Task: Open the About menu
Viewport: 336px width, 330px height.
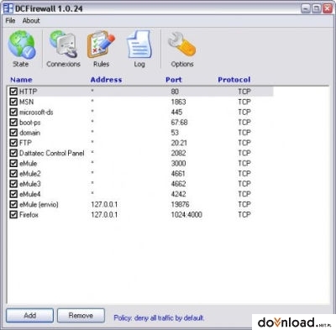Action: [x=31, y=21]
